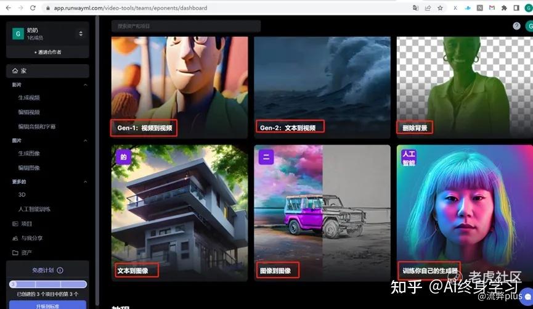Click the blue bird extension icon
Image resolution: width=533 pixels, height=309 pixels.
tap(468, 8)
